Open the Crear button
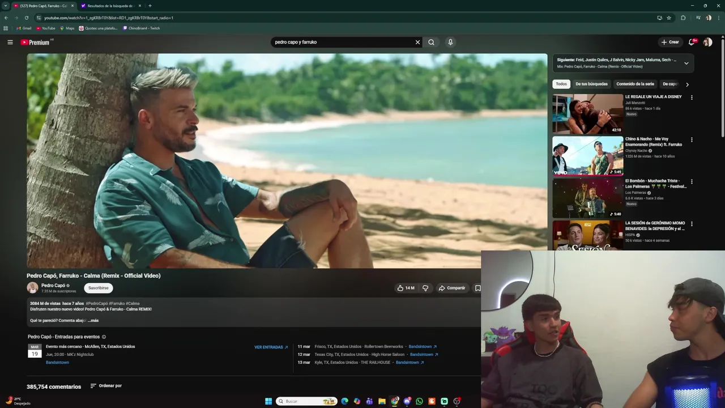 pos(669,42)
